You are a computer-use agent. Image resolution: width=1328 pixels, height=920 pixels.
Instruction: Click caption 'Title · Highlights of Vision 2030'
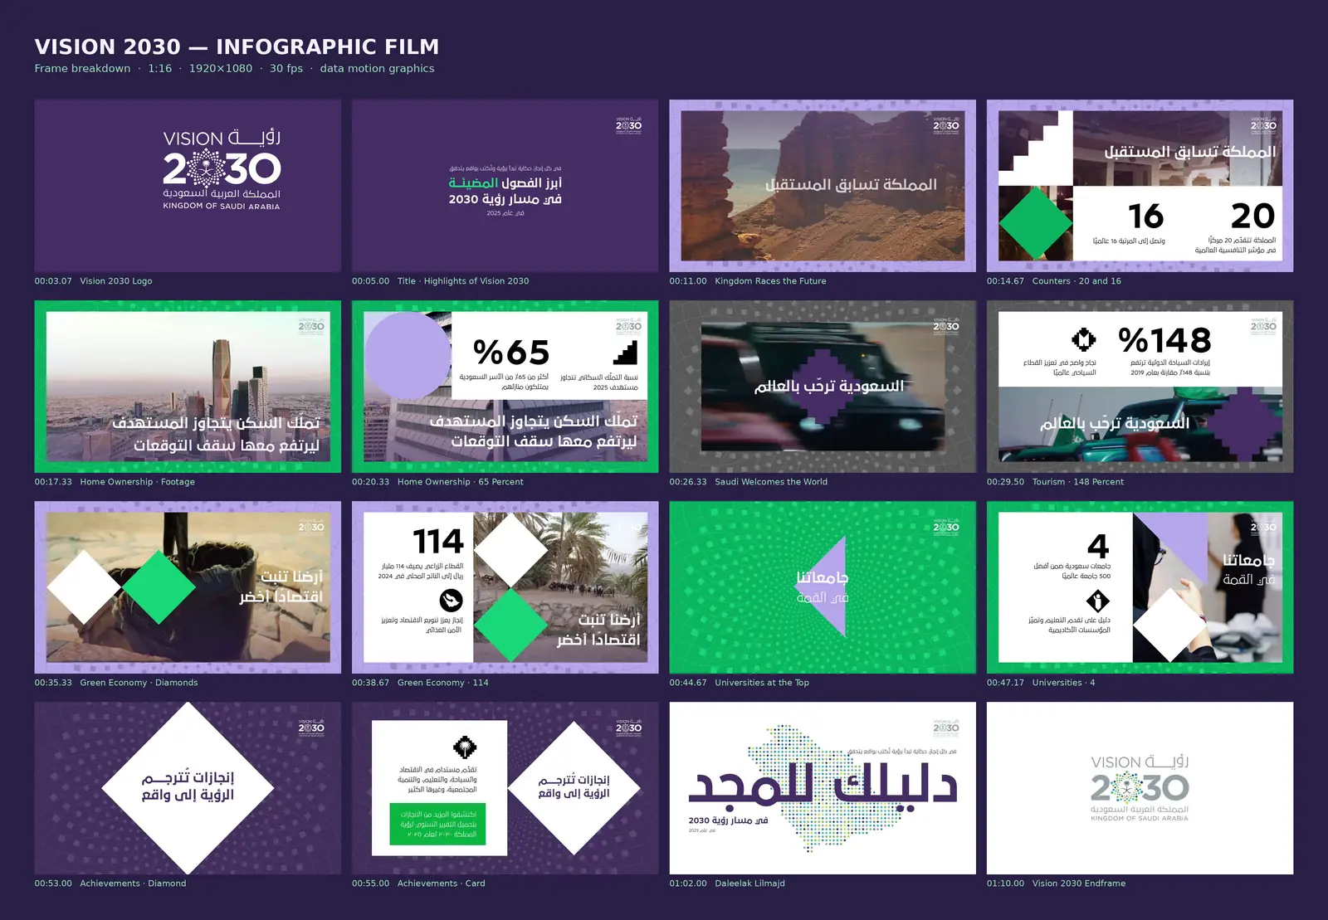463,281
